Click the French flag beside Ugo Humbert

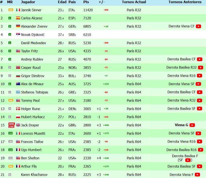(x=18, y=150)
